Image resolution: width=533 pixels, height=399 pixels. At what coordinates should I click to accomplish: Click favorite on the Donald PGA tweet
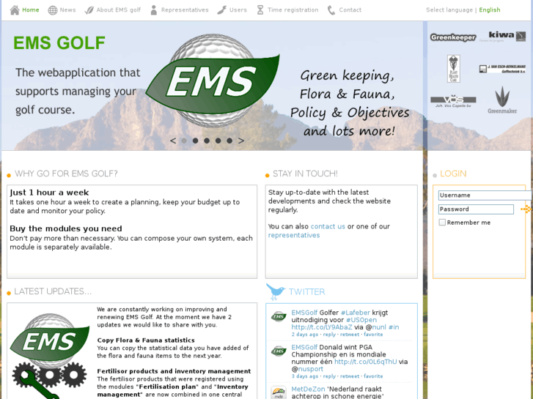tap(373, 376)
